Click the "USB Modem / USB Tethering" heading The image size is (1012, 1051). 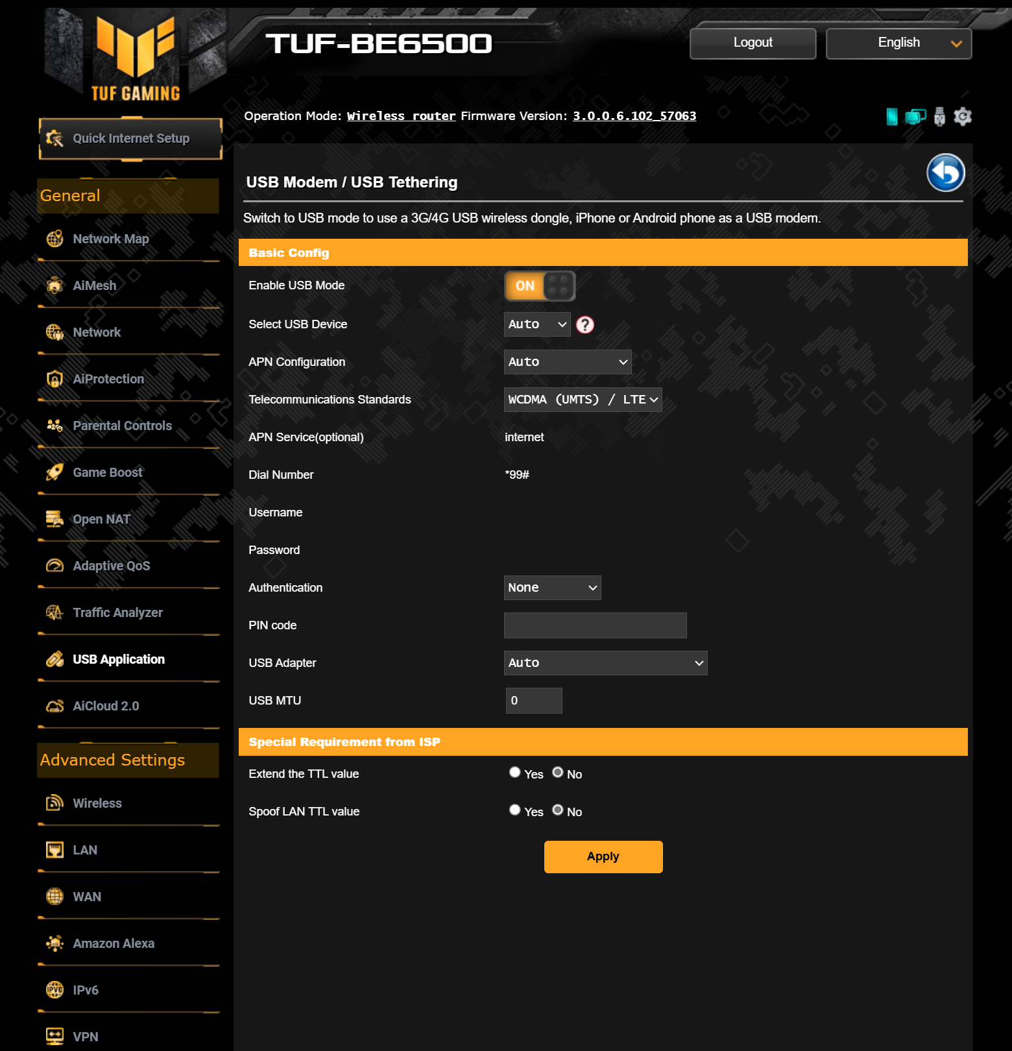[352, 182]
